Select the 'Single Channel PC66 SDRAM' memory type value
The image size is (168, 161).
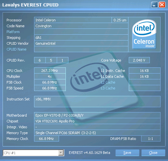click(x=97, y=133)
